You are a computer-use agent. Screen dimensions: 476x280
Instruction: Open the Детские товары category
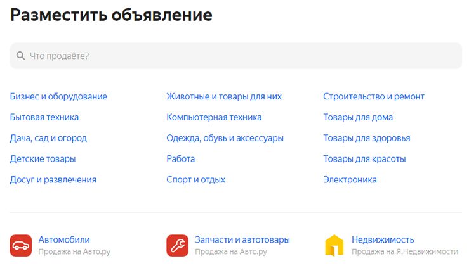(43, 159)
